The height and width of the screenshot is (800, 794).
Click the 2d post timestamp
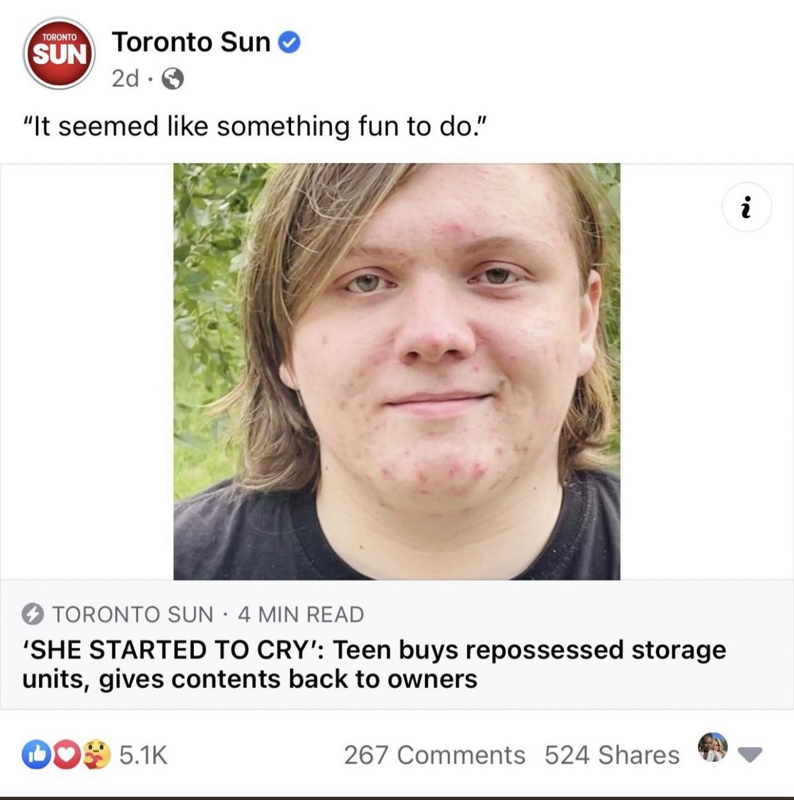pyautogui.click(x=125, y=79)
